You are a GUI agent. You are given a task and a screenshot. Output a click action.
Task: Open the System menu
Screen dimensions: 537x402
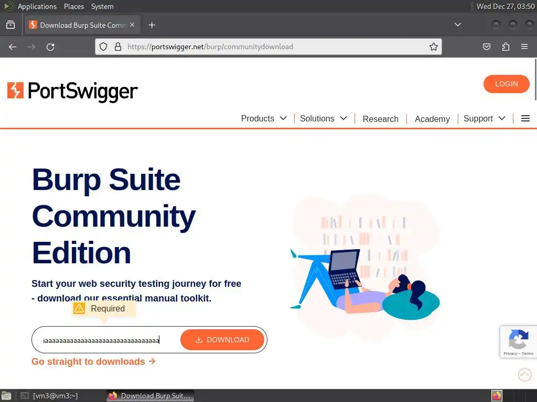click(x=102, y=6)
